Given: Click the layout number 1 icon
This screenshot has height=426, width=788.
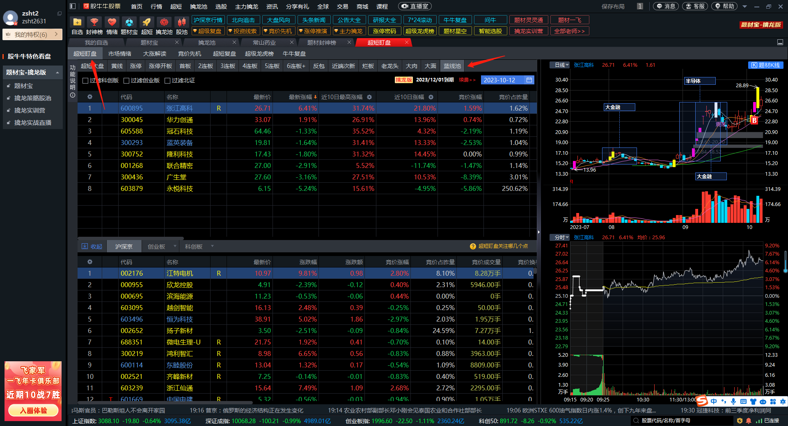Looking at the screenshot, I should 640,6.
